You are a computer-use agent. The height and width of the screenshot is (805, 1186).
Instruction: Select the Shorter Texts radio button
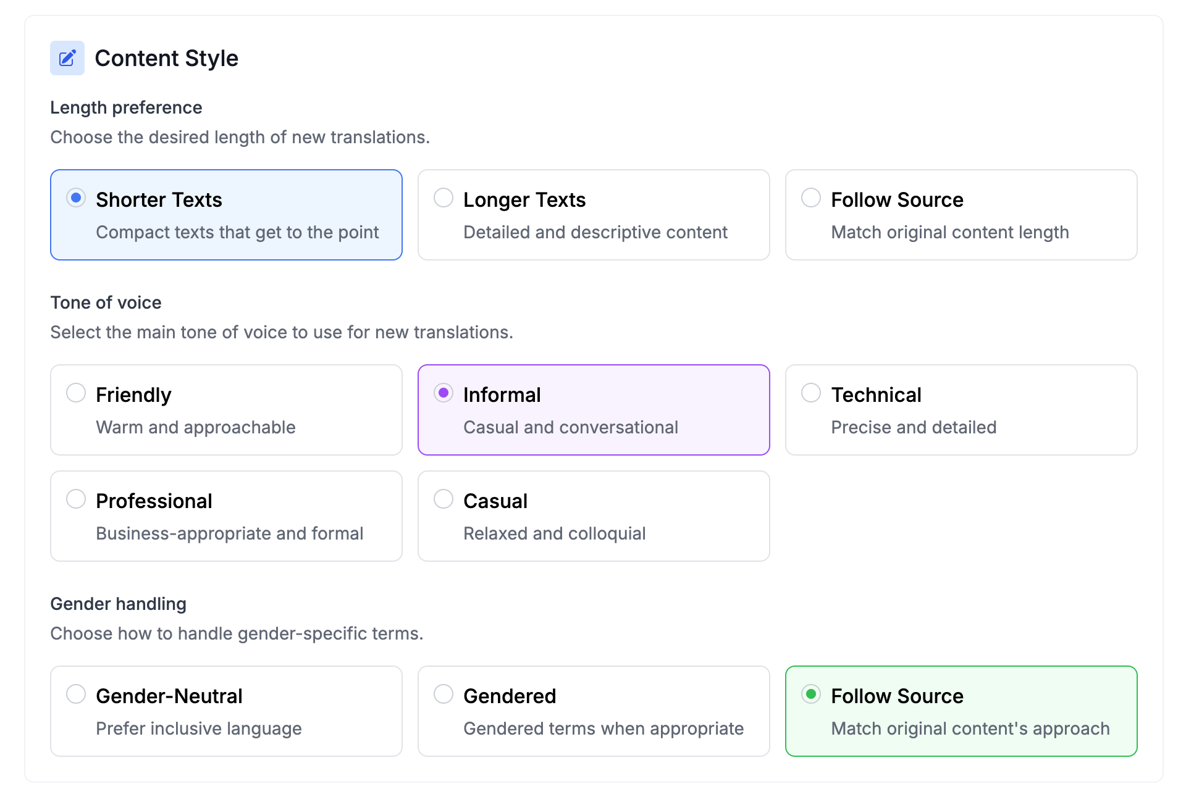coord(76,198)
